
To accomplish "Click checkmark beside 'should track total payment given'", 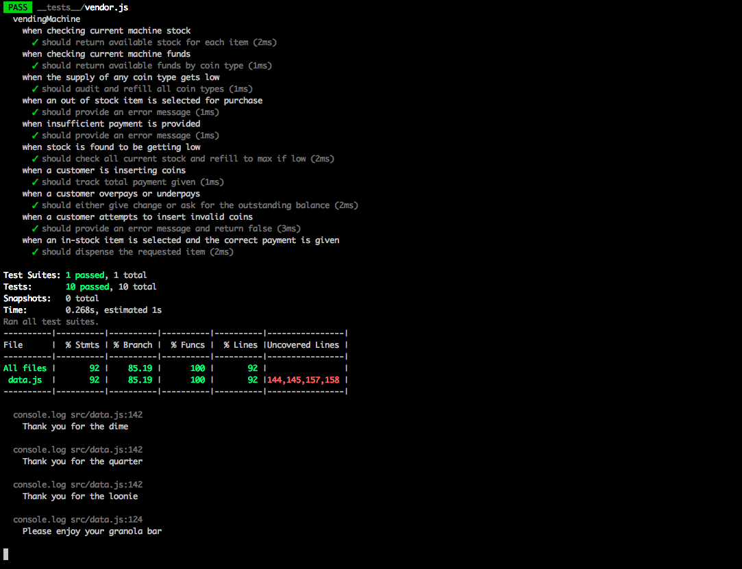I will [35, 182].
